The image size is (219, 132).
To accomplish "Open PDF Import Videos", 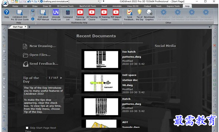I will (x=116, y=15).
